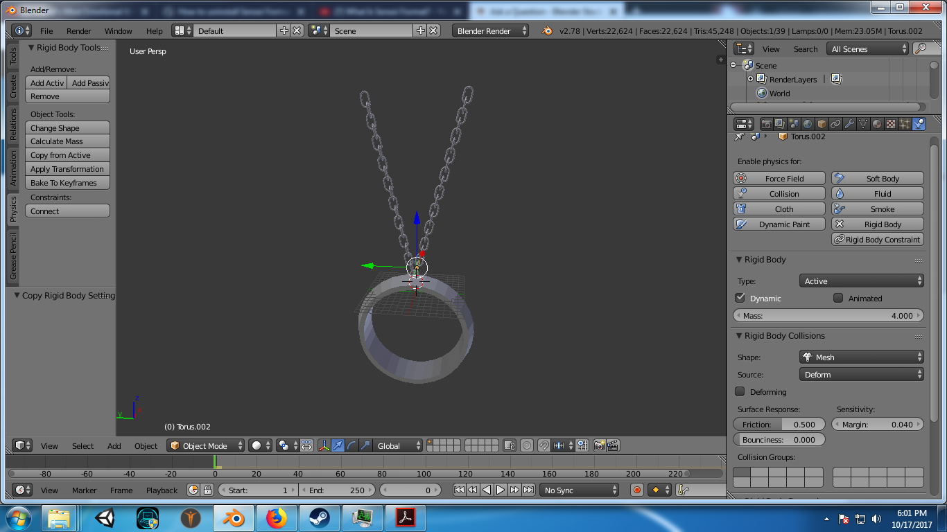Toggle lock camera and layers to scene
Image resolution: width=947 pixels, height=532 pixels.
[510, 445]
